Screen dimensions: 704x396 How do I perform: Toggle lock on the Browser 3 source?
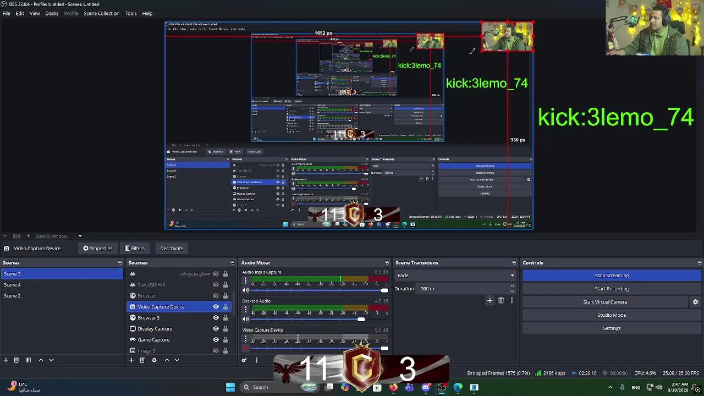tap(225, 318)
